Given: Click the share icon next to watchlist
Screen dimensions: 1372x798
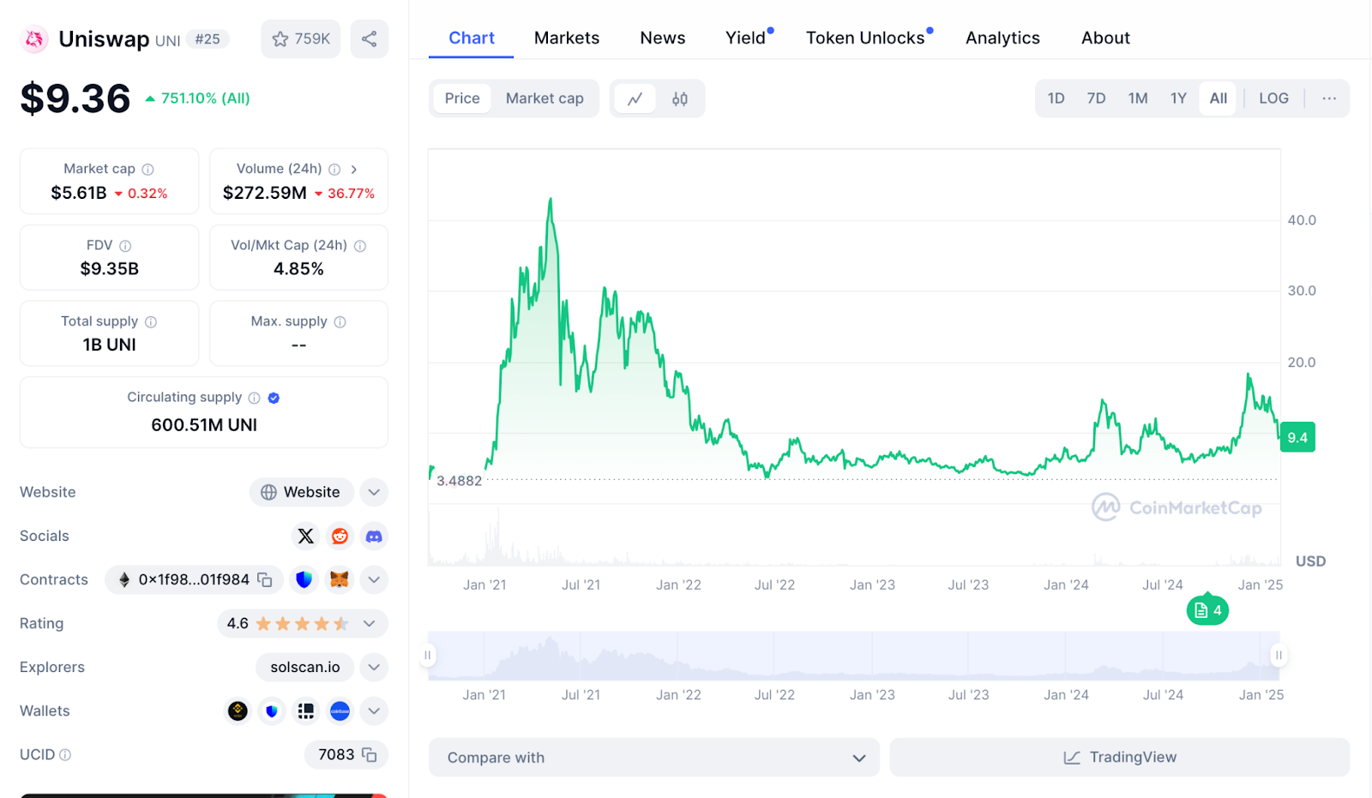Looking at the screenshot, I should click(x=369, y=39).
